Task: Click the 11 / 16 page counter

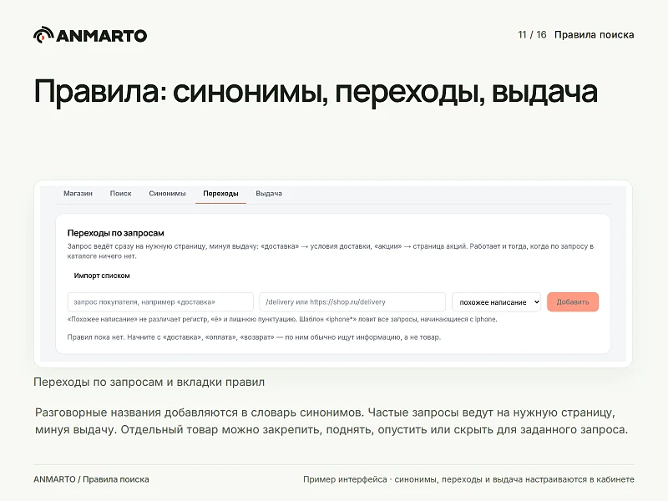Action: [x=532, y=34]
